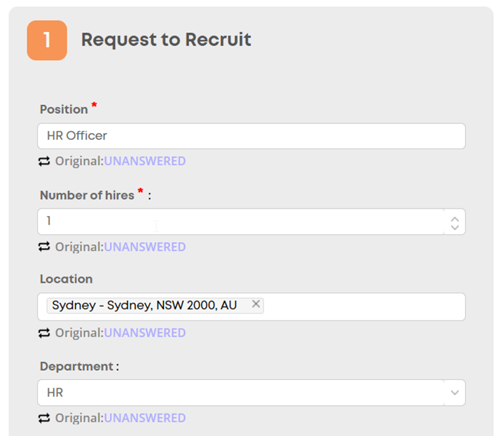
Task: Click the revert icon beneath Location field
Action: point(44,333)
